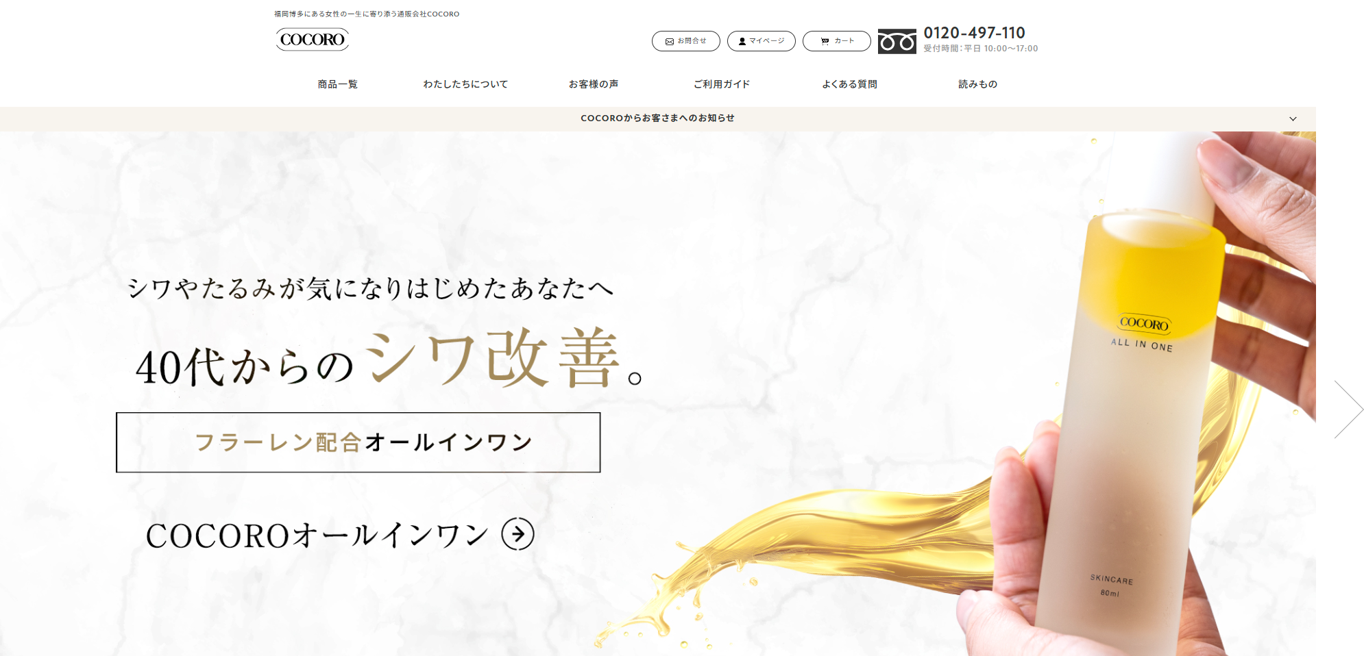
Task: Click phone number 0120-497-110
Action: [974, 33]
